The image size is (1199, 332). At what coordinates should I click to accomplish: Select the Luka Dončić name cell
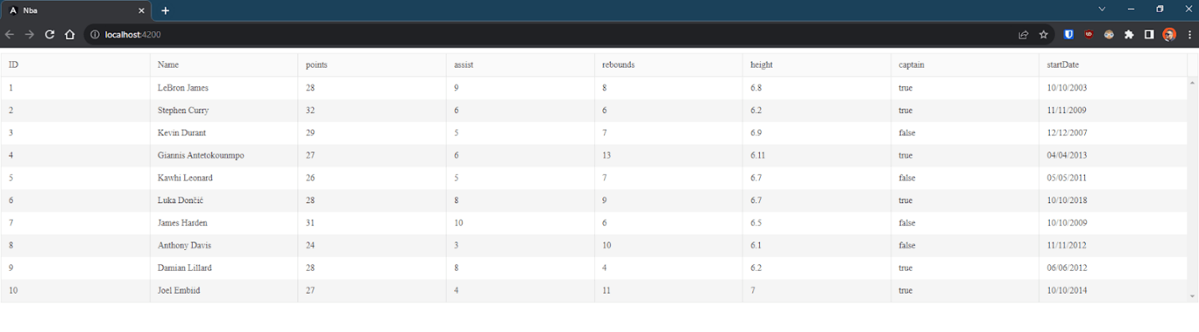tap(224, 201)
